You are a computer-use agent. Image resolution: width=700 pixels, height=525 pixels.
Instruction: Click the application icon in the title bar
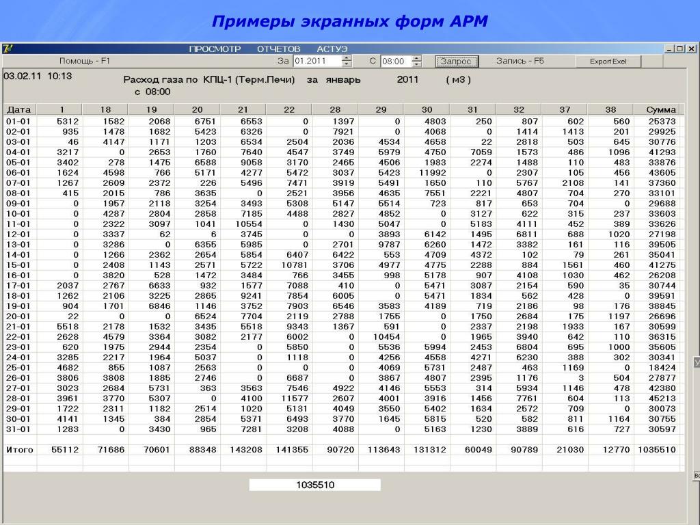(x=8, y=49)
